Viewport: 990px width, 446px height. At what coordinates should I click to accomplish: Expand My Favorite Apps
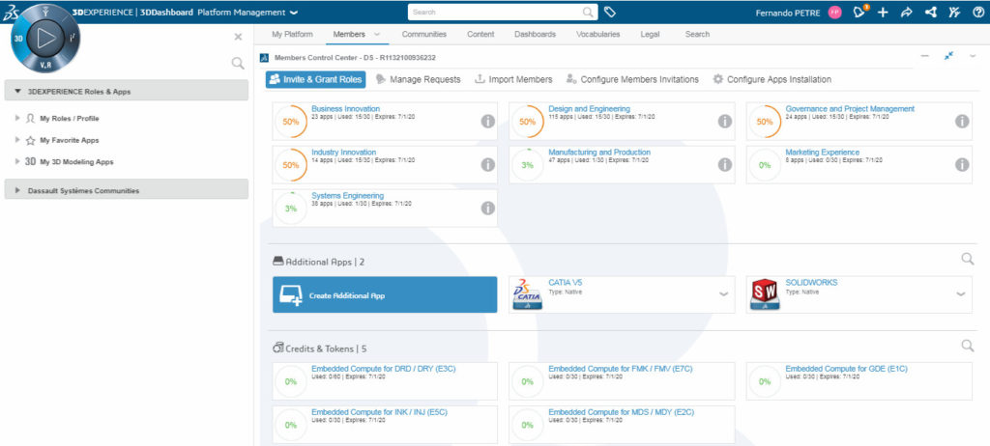(x=17, y=140)
